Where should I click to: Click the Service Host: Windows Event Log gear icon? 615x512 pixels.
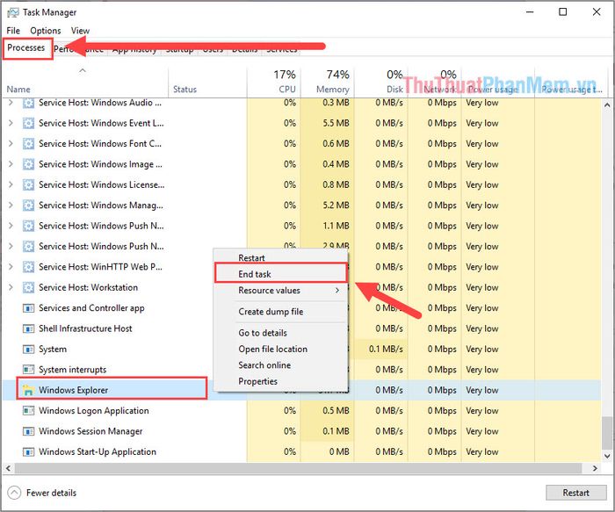click(x=28, y=124)
